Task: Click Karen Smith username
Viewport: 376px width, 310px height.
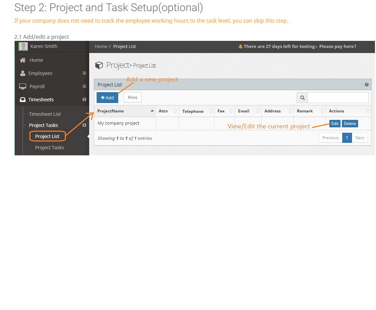Action: click(x=44, y=46)
